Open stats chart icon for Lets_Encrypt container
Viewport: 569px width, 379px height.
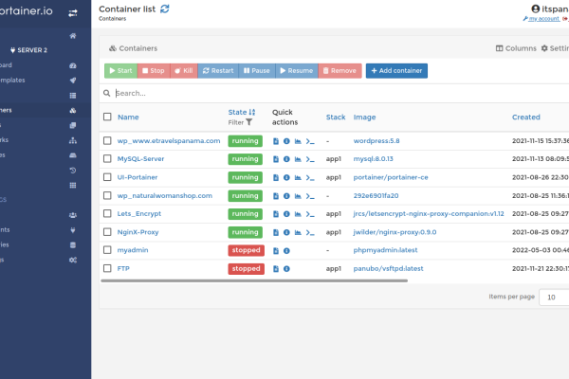297,213
